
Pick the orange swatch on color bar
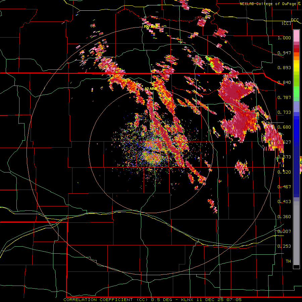point(296,58)
